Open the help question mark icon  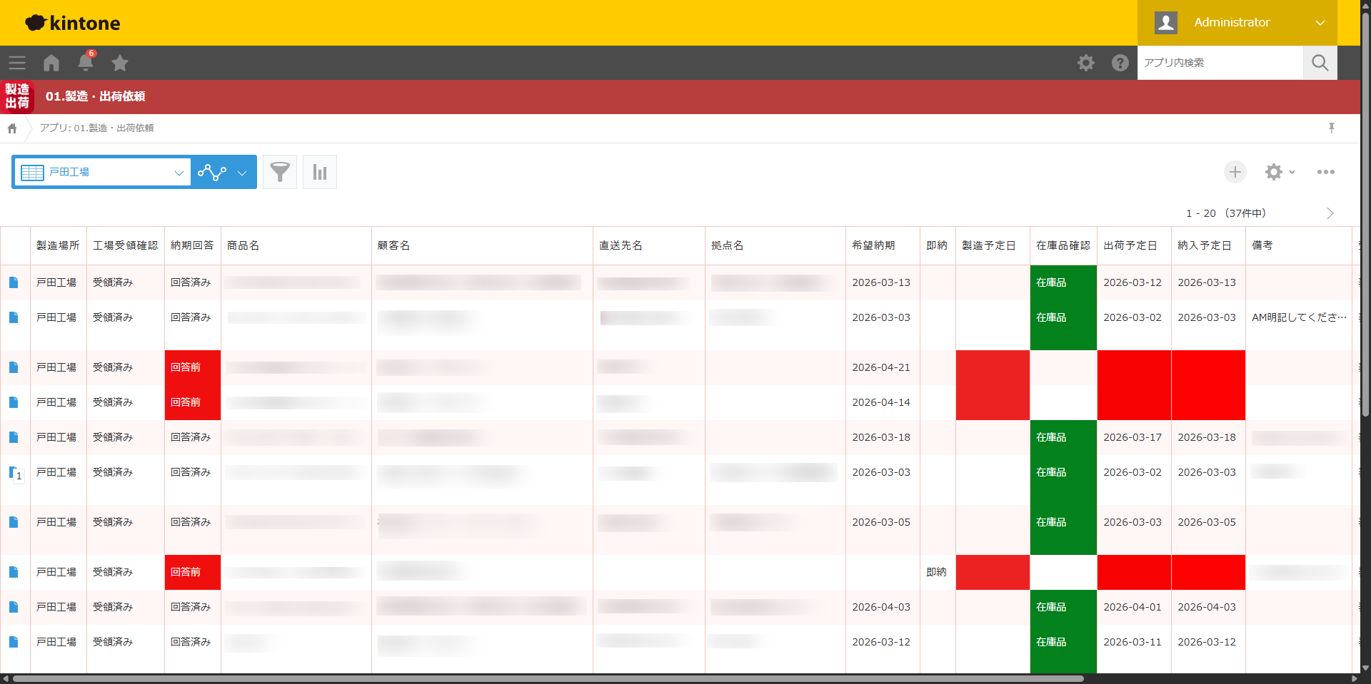coord(1120,63)
